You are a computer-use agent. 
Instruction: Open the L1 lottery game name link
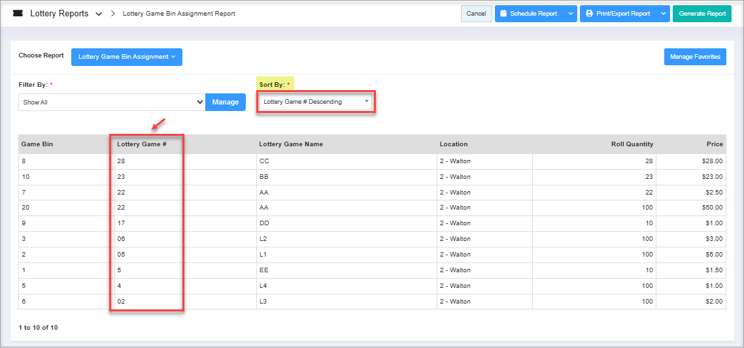point(263,255)
